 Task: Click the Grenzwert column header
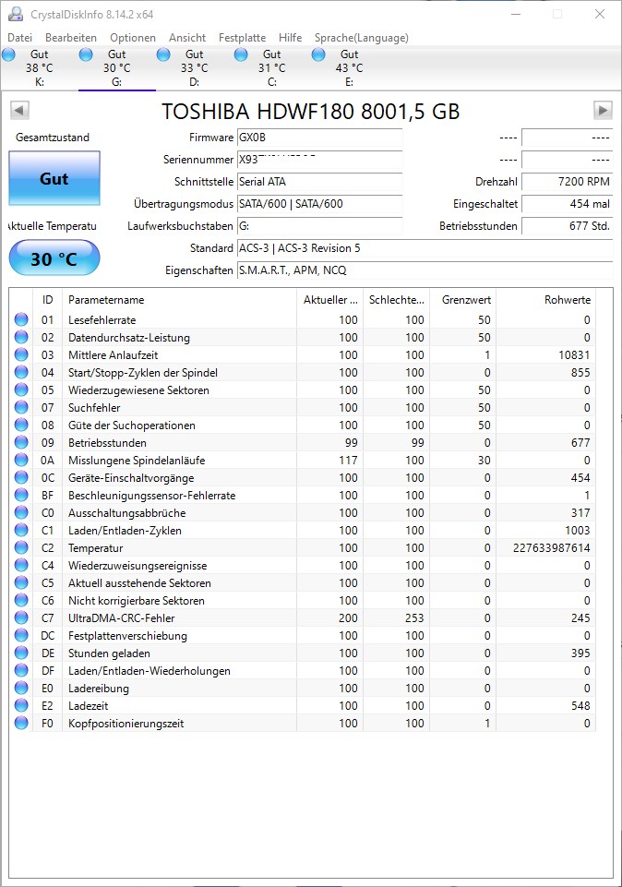pyautogui.click(x=462, y=300)
